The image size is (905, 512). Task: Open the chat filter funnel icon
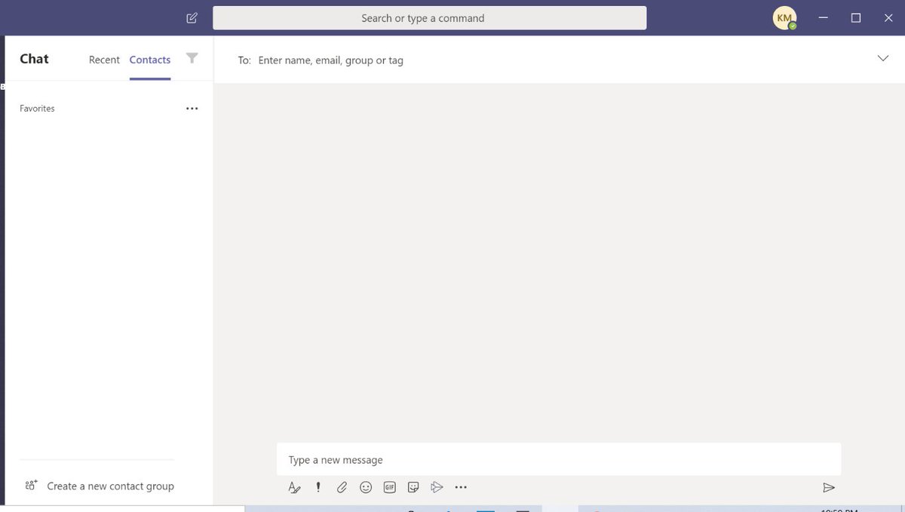192,58
